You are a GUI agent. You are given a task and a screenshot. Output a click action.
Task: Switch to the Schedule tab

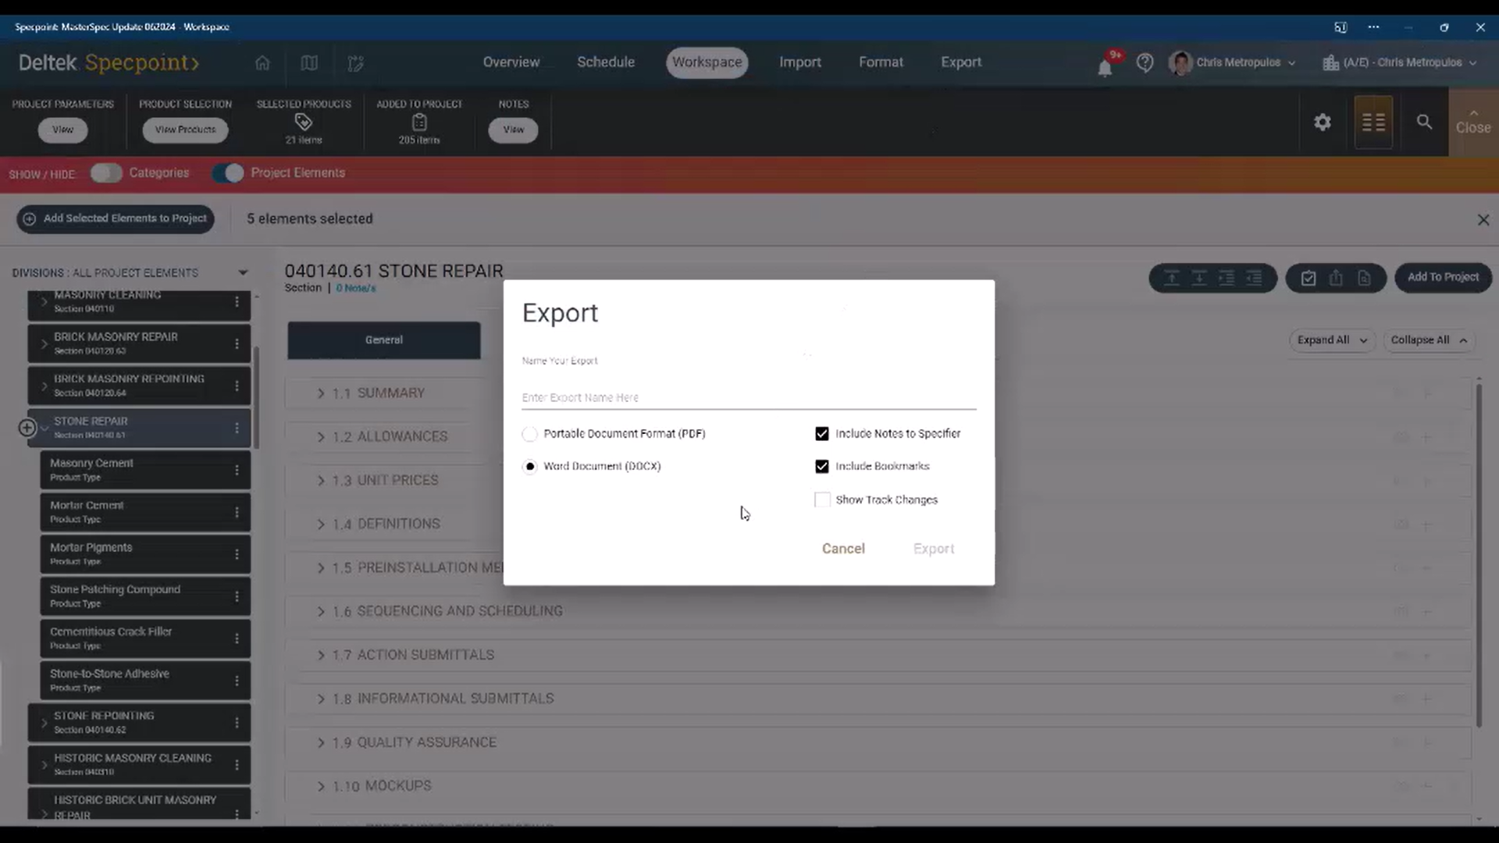(x=605, y=62)
